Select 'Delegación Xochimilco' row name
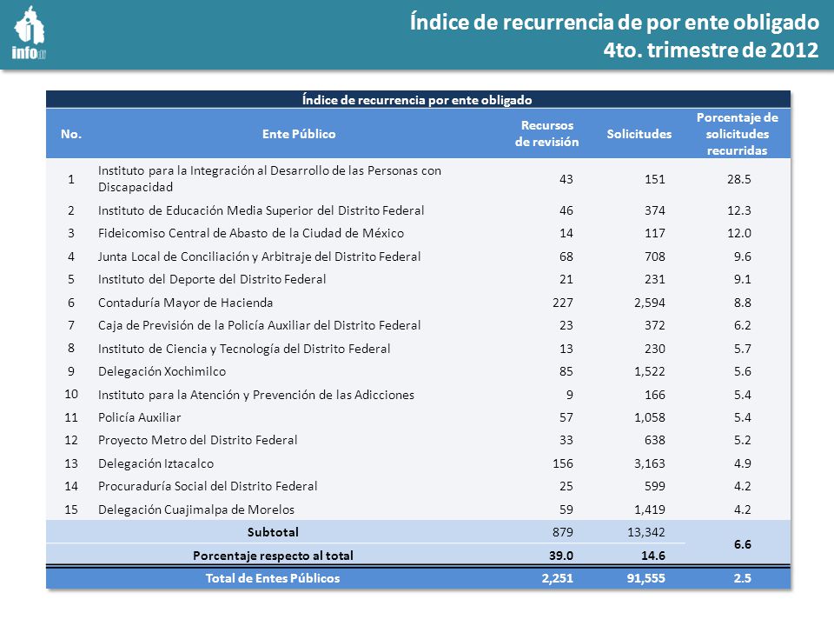The width and height of the screenshot is (834, 626). point(162,371)
